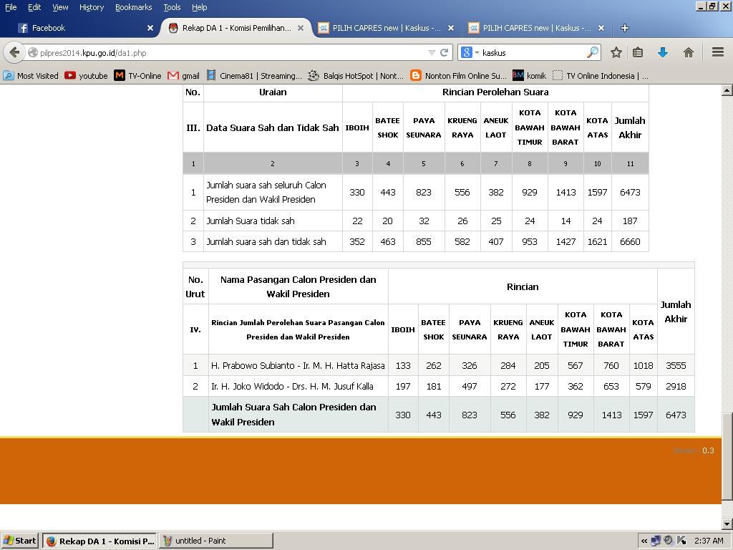Open the Bookmarks menu
The image size is (733, 550).
click(x=133, y=7)
